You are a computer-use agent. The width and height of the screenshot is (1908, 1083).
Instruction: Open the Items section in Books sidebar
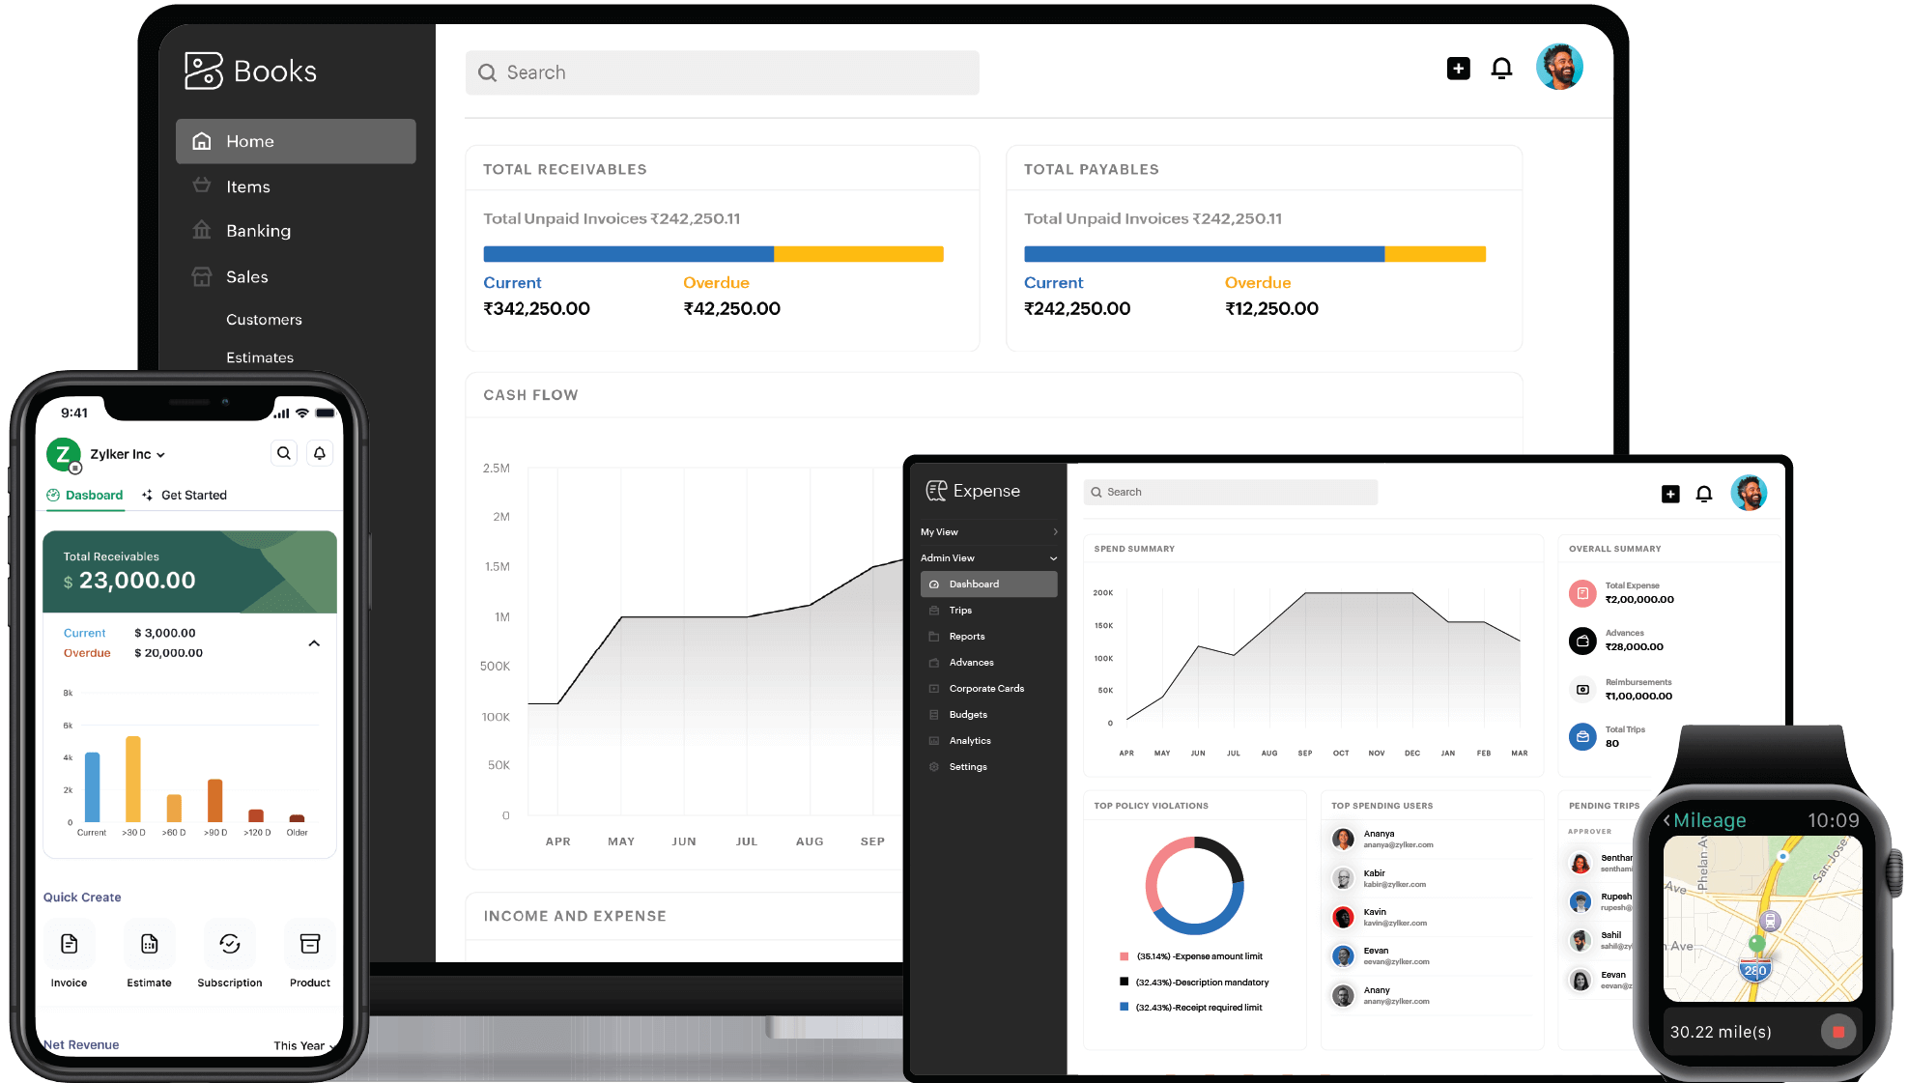(x=247, y=185)
